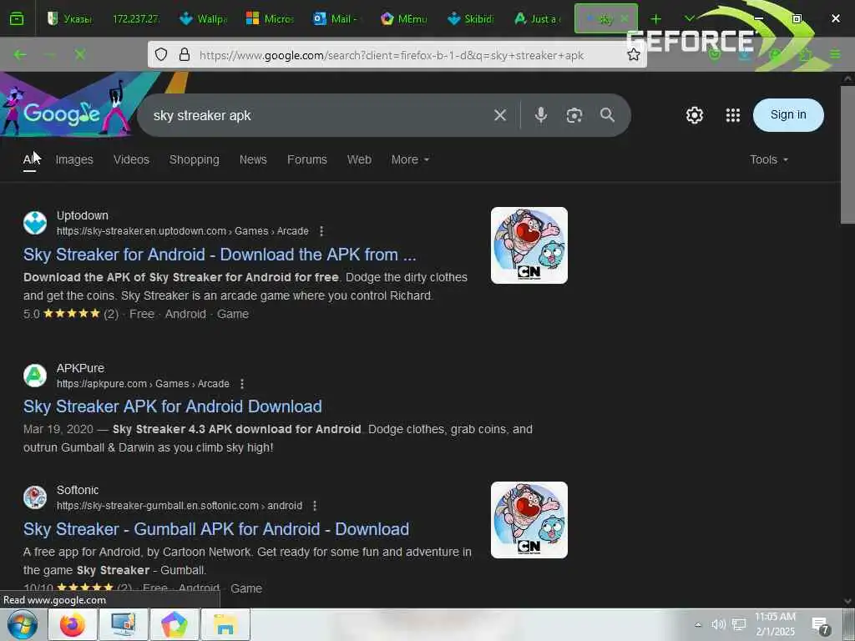Switch to the 'Just a' browser tab
The height and width of the screenshot is (641, 855).
click(537, 18)
